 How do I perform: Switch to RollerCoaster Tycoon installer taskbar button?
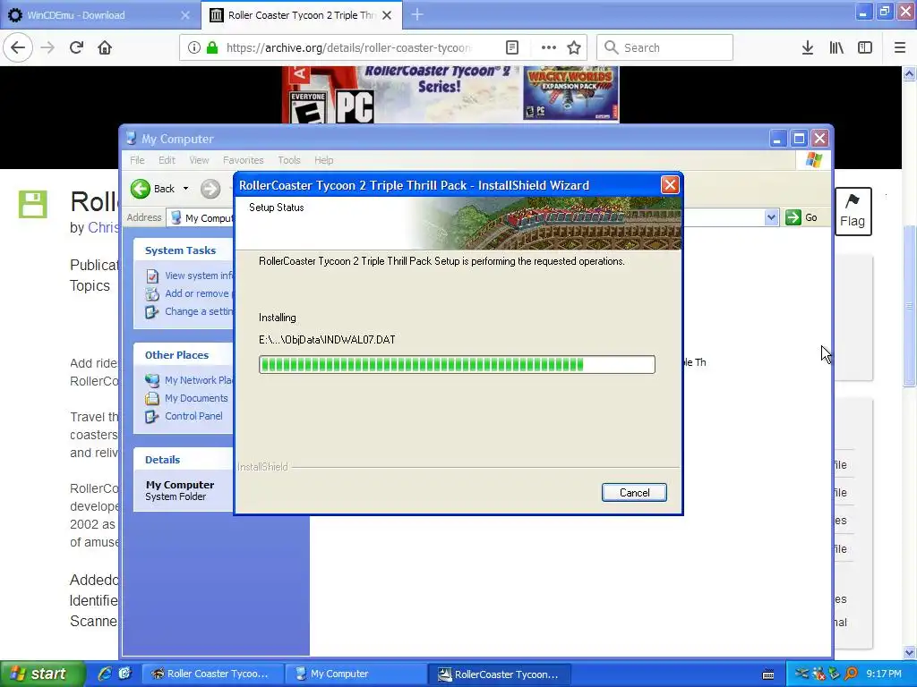(499, 674)
